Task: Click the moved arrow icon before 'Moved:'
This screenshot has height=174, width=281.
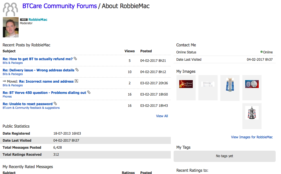Action: pyautogui.click(x=5, y=81)
